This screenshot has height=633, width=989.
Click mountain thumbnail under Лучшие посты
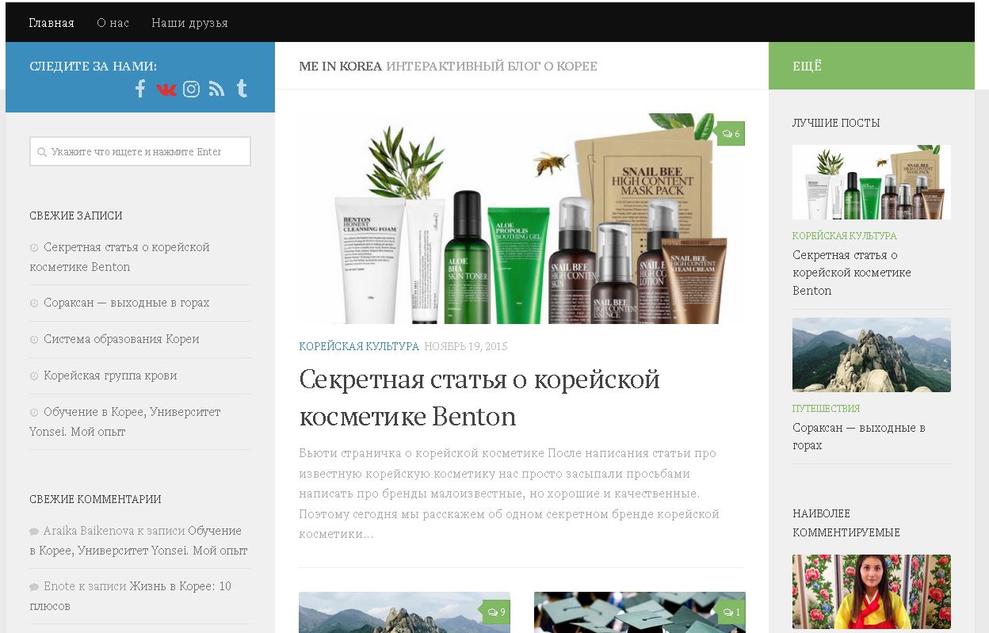872,355
